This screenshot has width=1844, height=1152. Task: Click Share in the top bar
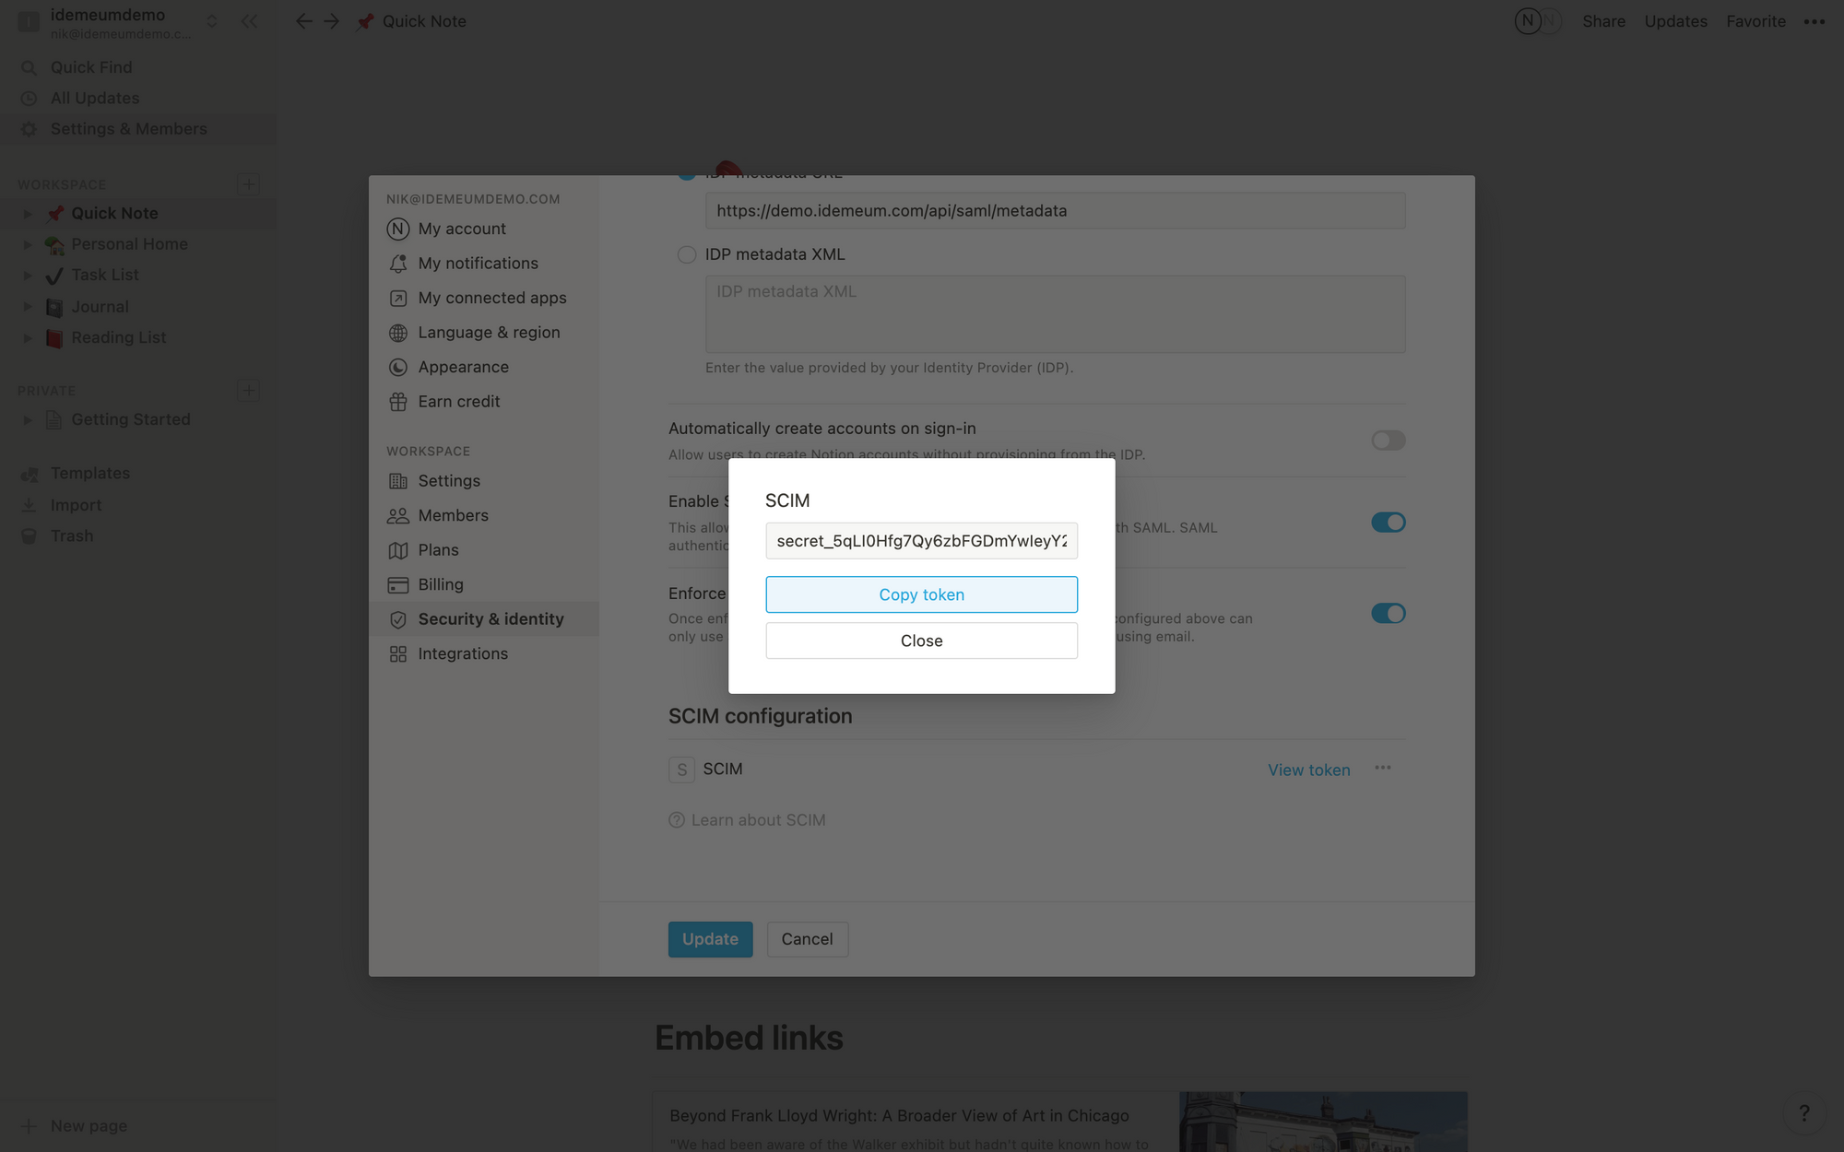click(1603, 21)
